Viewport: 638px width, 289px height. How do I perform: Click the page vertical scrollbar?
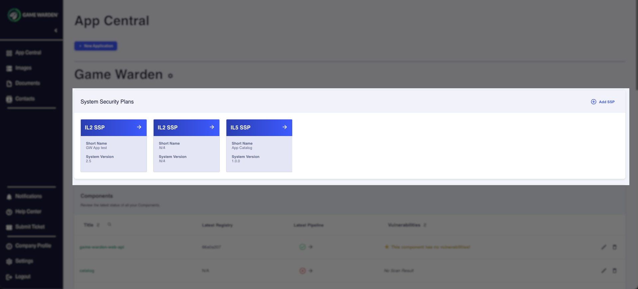point(636,45)
